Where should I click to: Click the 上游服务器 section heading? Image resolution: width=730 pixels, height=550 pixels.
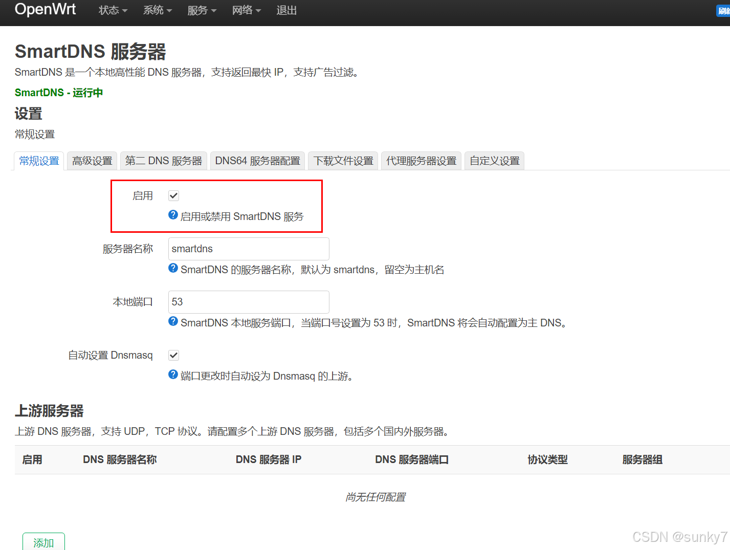(49, 411)
